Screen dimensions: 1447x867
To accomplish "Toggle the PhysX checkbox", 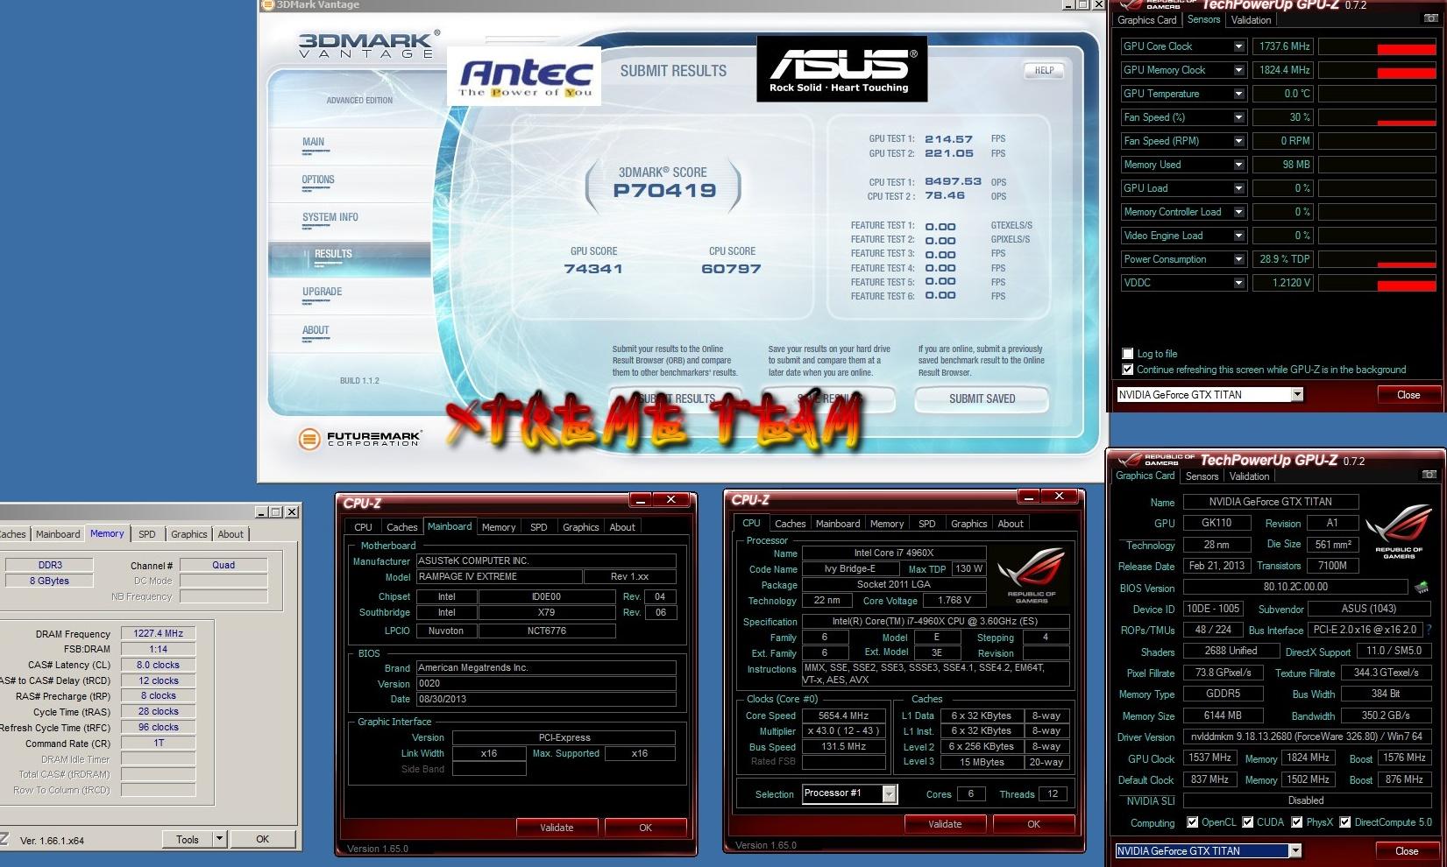I will [x=1296, y=822].
